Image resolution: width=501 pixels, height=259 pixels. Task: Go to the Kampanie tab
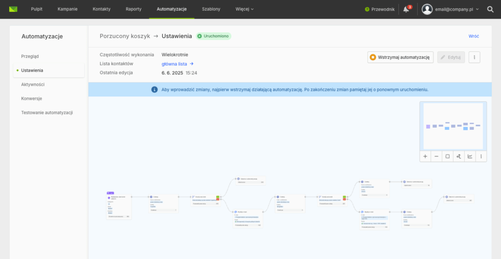click(x=68, y=9)
